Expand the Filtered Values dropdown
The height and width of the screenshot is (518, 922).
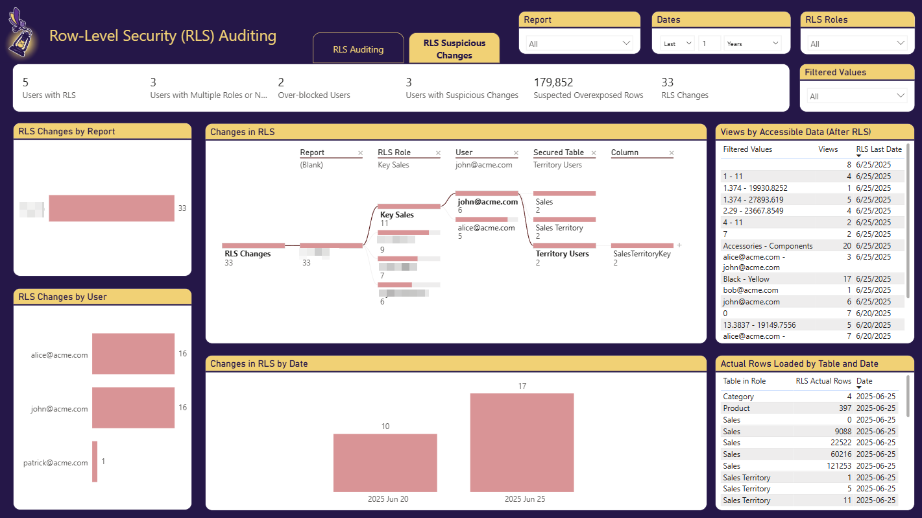(x=855, y=96)
